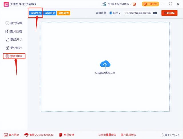
Task: Select the 自定义 output directory radio button
Action: (111, 13)
